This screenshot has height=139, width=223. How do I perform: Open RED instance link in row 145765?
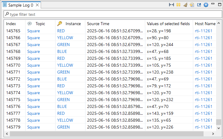point(61,31)
